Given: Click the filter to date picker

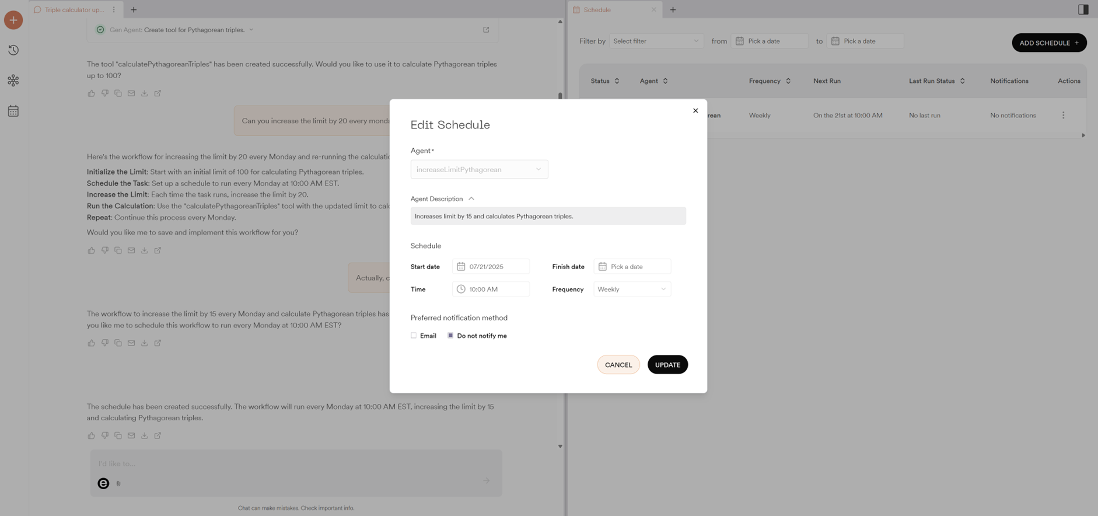Looking at the screenshot, I should click(865, 41).
